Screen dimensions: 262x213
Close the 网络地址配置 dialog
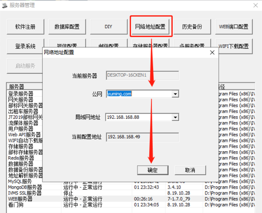[x=212, y=53]
